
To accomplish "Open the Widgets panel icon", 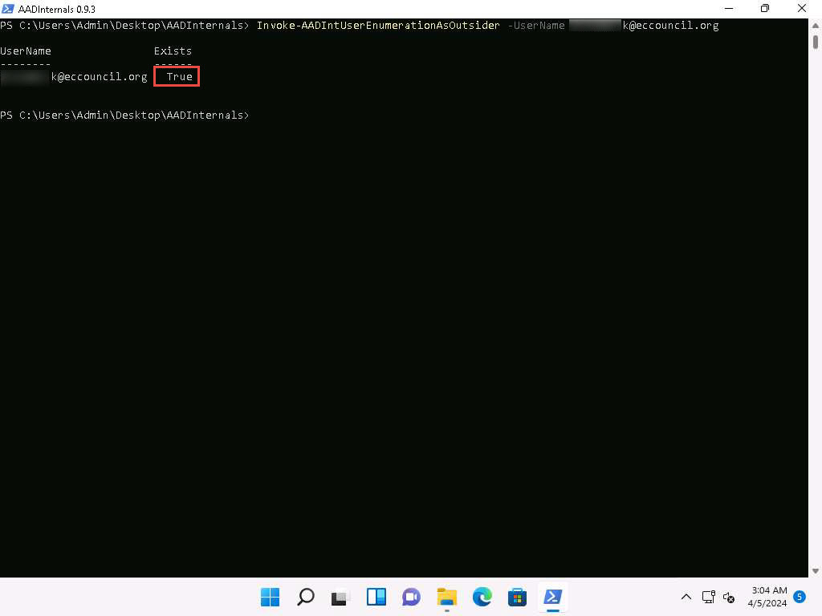I will pos(376,597).
